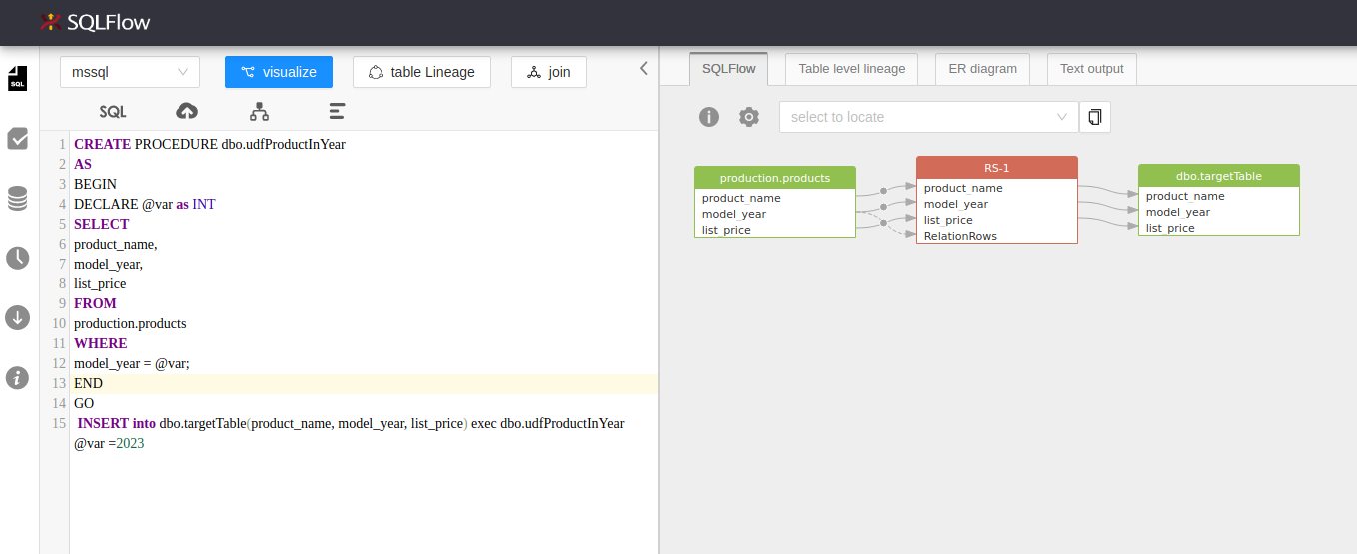Open the checkmark task icon in sidebar
Image resolution: width=1357 pixels, height=554 pixels.
[x=17, y=139]
